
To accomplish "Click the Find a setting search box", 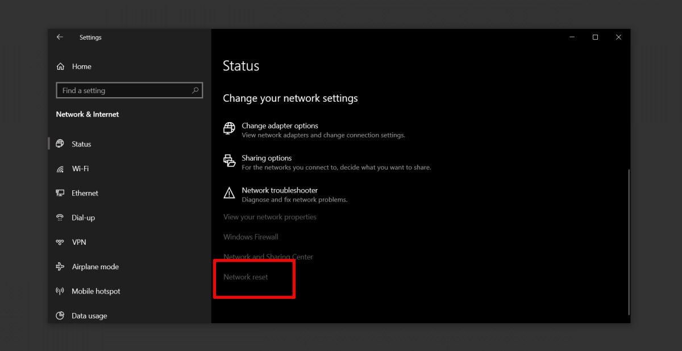I will [x=129, y=90].
